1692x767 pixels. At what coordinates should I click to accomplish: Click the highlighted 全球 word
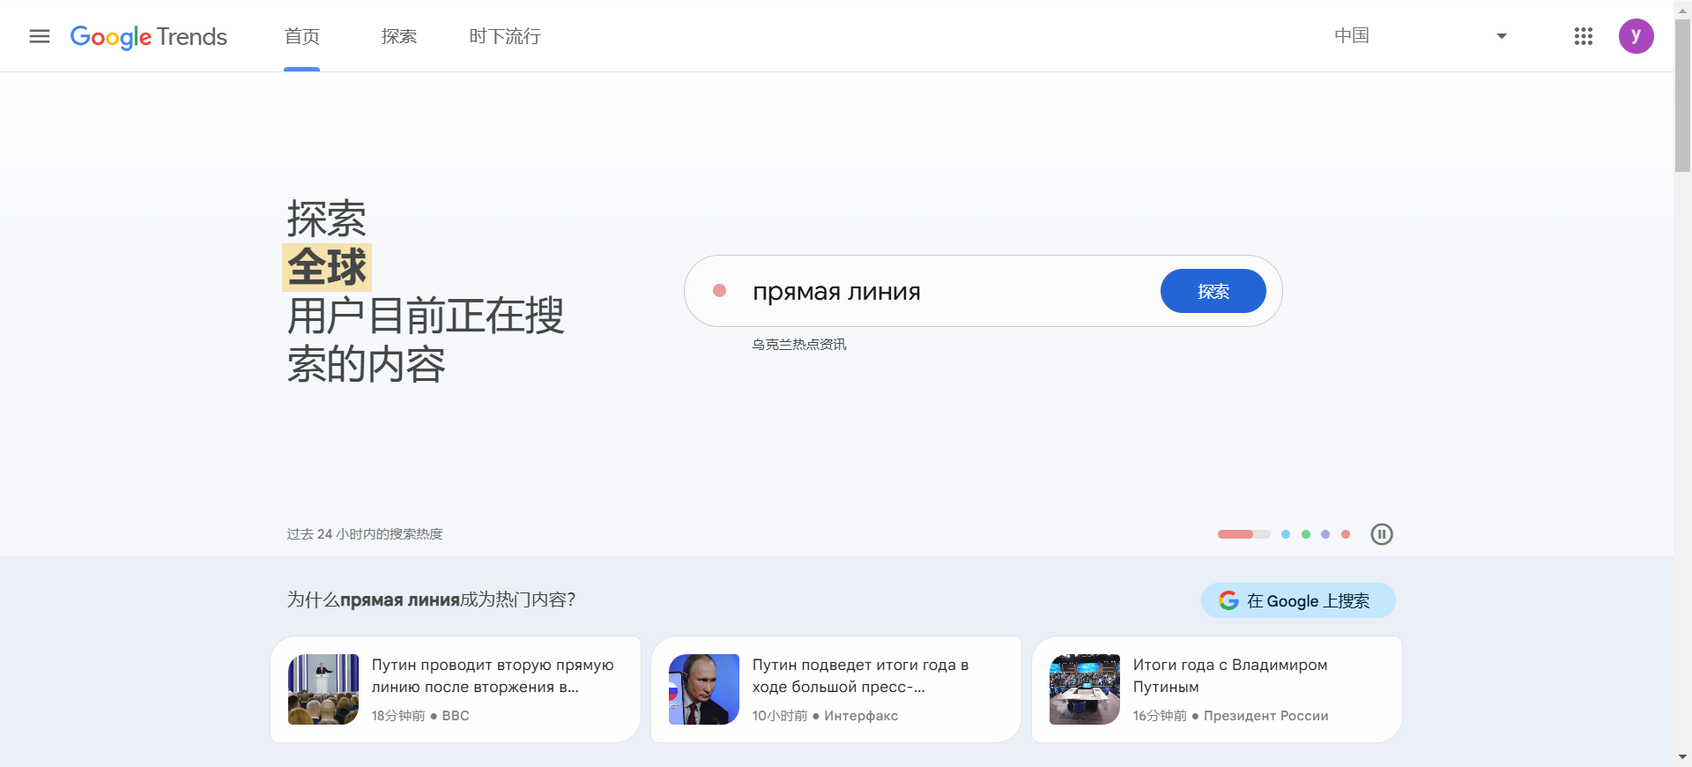pos(327,267)
